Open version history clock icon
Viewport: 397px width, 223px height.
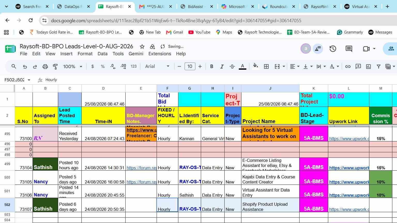[333, 49]
